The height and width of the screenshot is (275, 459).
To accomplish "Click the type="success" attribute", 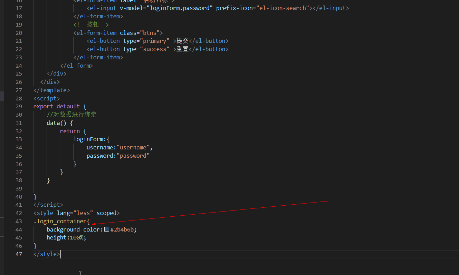I will pos(146,49).
